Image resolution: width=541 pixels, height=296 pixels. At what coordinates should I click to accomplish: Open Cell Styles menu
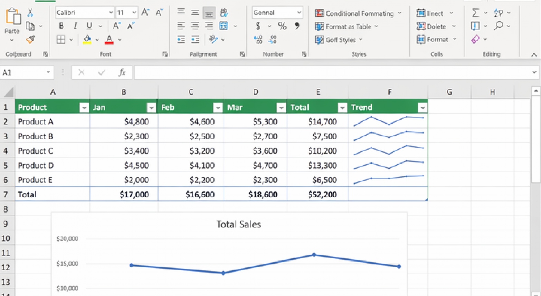click(x=339, y=40)
